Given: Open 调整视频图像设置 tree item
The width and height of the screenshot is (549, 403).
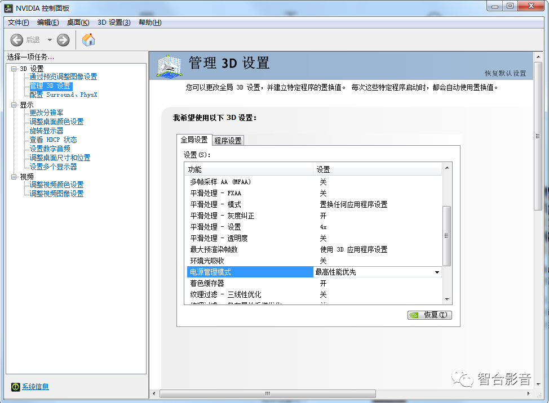Looking at the screenshot, I should click(56, 194).
